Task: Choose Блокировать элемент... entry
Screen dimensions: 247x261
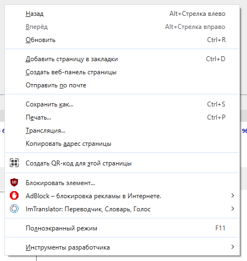Action: 122,182
